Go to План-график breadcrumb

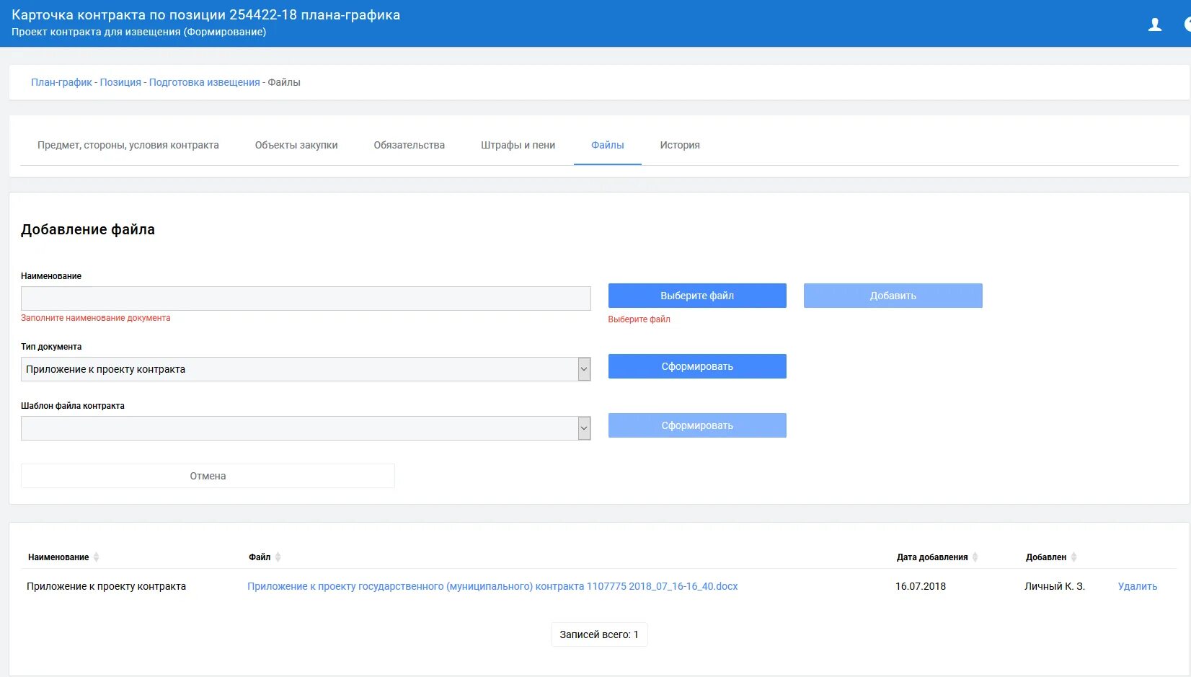[x=61, y=82]
